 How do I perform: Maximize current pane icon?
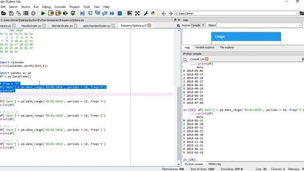coord(130,13)
